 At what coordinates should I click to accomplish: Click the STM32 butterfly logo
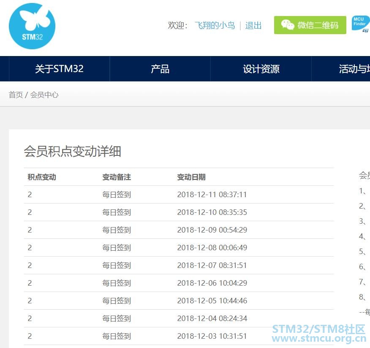32,26
